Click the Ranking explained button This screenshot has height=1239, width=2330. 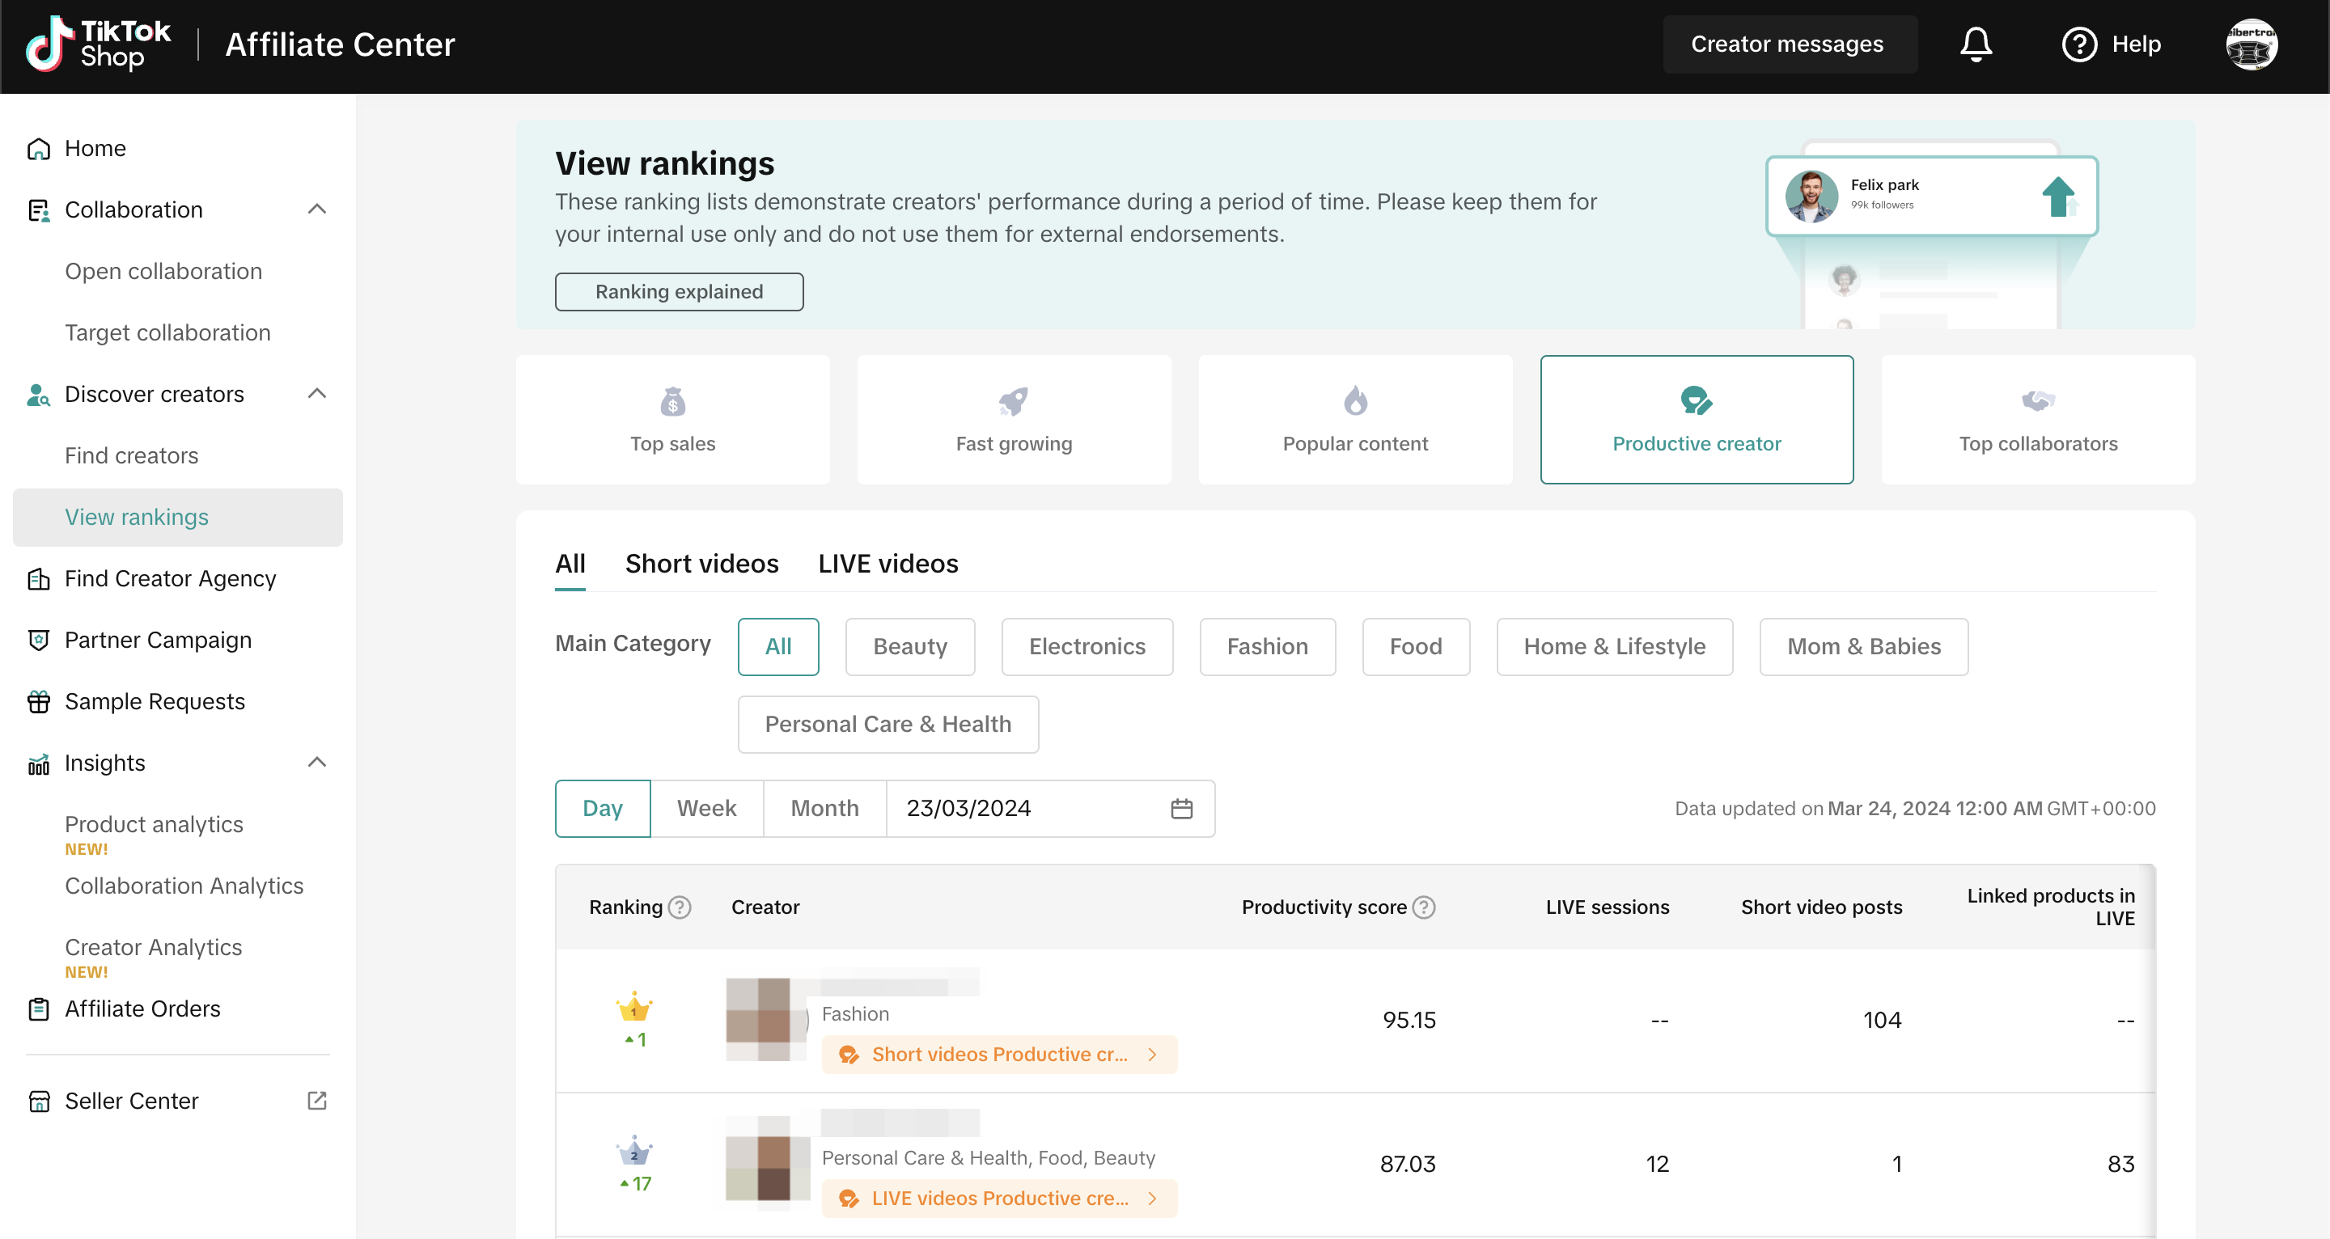tap(679, 291)
